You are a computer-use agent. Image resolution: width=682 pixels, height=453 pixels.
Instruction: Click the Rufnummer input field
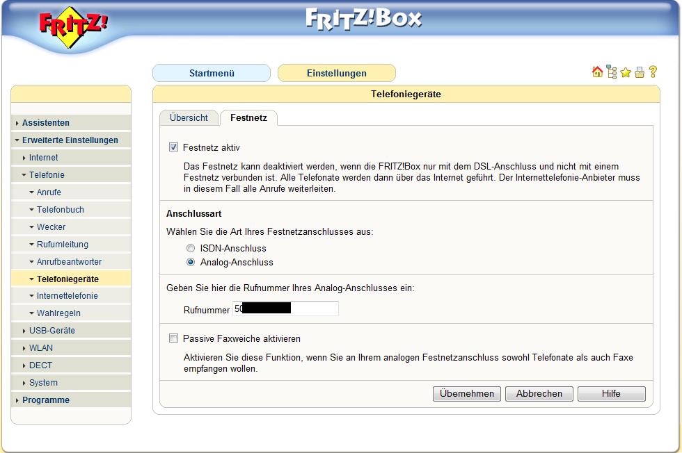[285, 308]
